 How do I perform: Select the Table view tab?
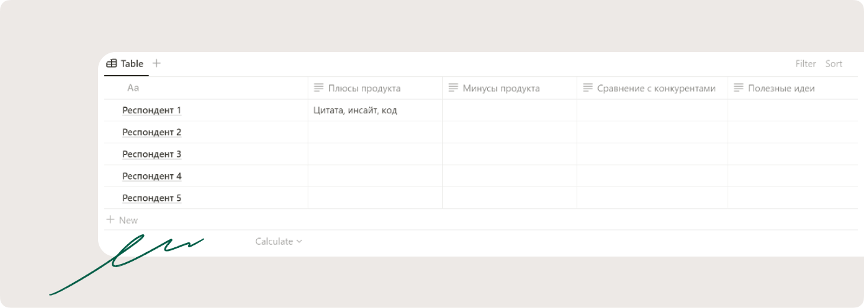coord(126,63)
